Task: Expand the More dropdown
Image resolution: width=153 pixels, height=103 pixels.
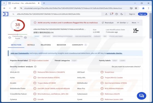Action: [x=135, y=23]
